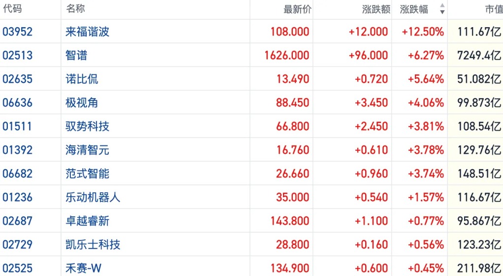Click the 涨跌额 column header

point(376,9)
